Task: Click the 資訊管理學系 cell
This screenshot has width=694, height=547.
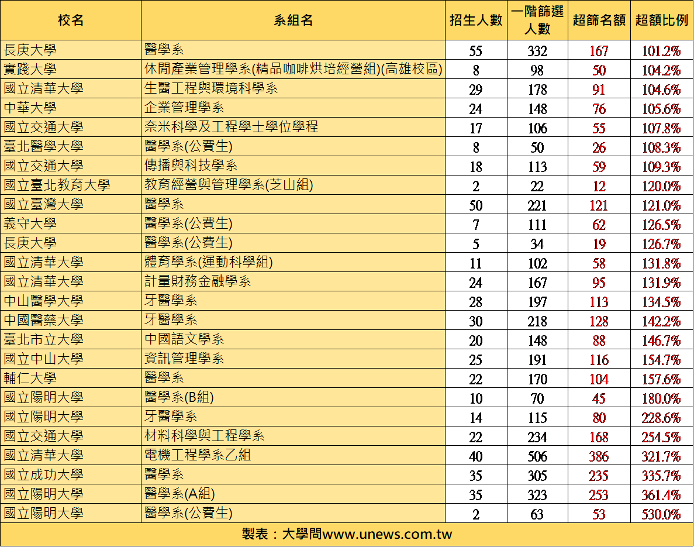Action: pyautogui.click(x=293, y=359)
